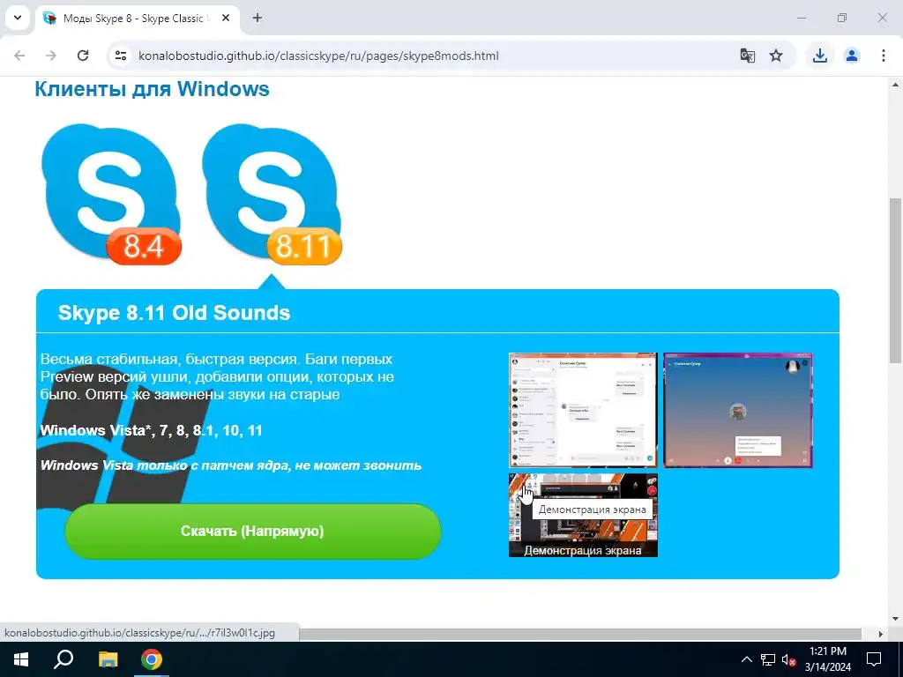View site information icon in address bar
Screen dimensions: 903x677
tap(121, 56)
